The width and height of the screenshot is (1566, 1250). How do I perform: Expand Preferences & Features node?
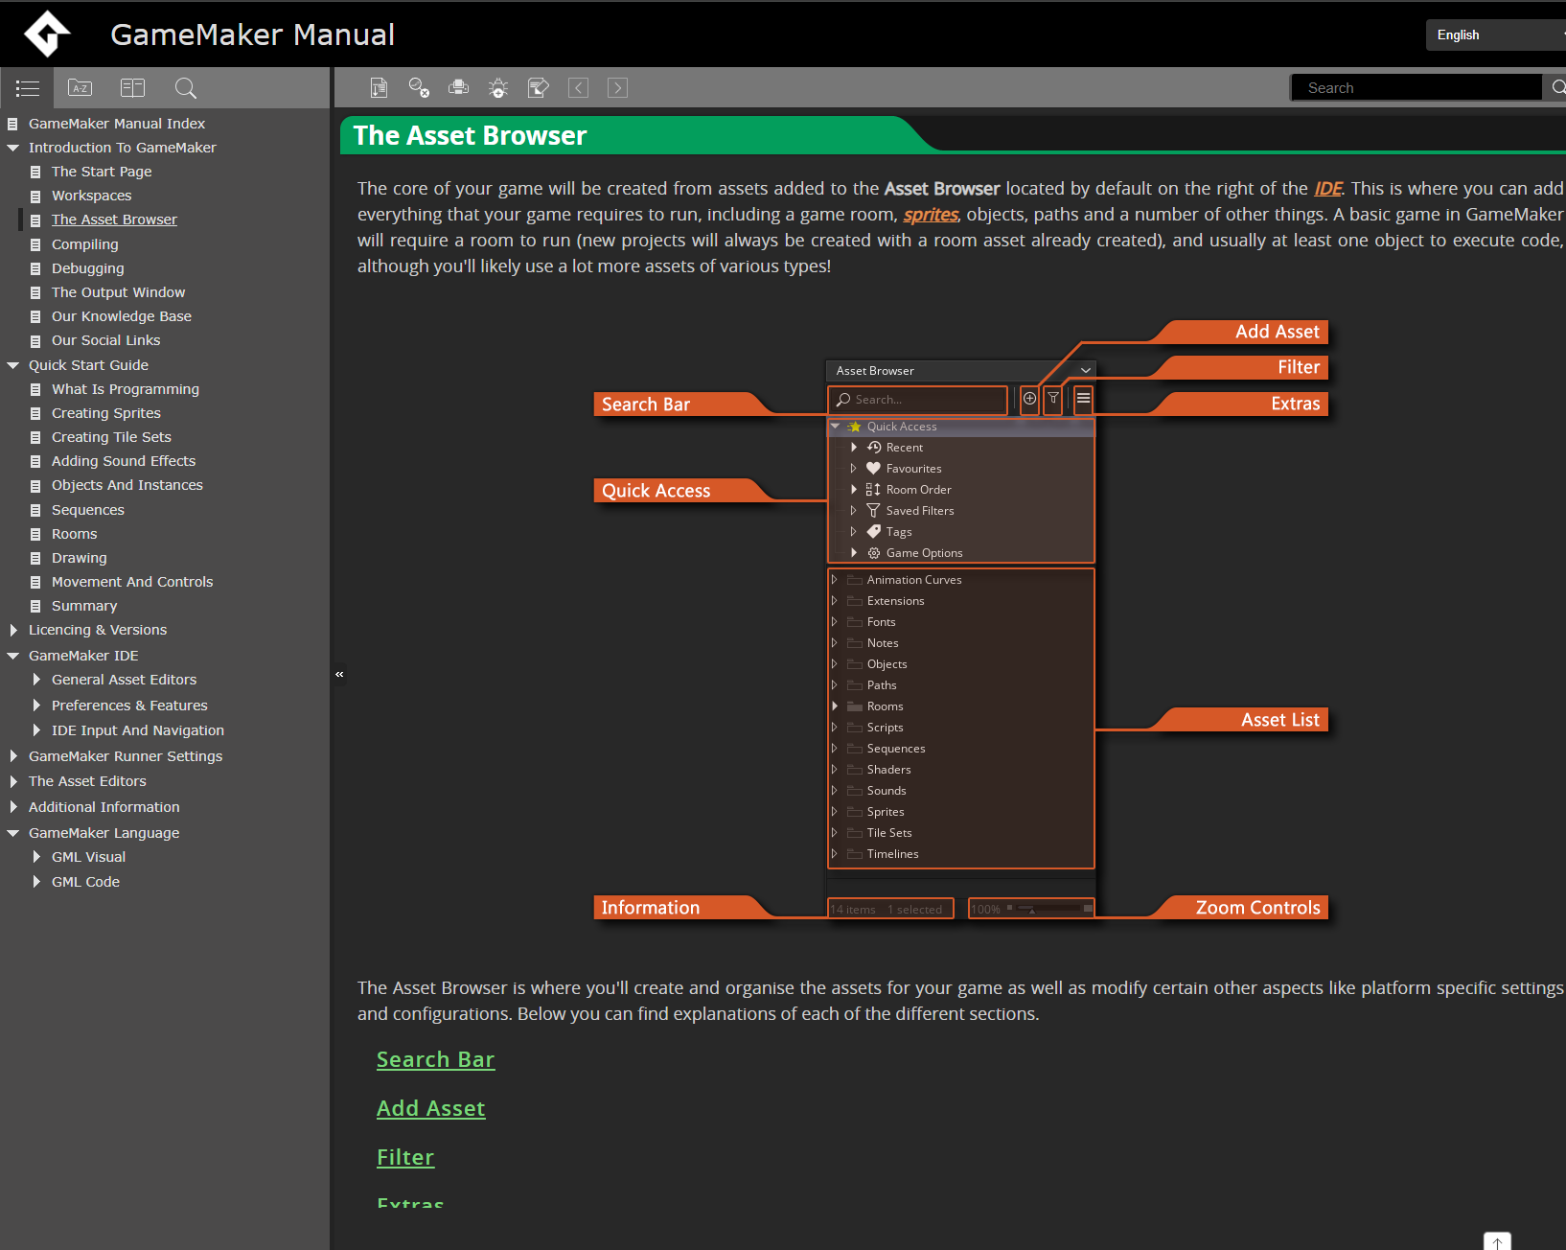(36, 706)
